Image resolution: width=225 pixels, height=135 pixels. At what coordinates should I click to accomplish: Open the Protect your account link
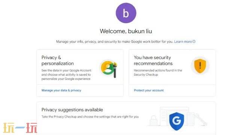coord(148,90)
